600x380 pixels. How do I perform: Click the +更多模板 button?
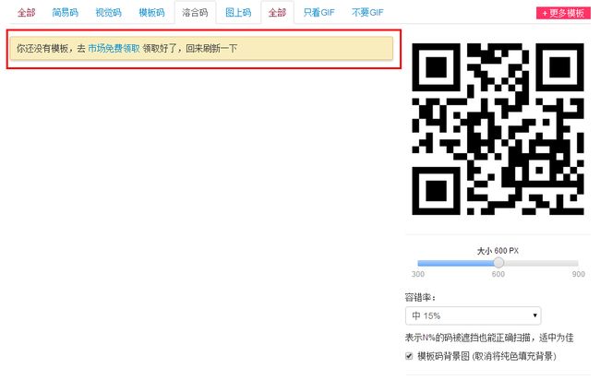[x=563, y=13]
